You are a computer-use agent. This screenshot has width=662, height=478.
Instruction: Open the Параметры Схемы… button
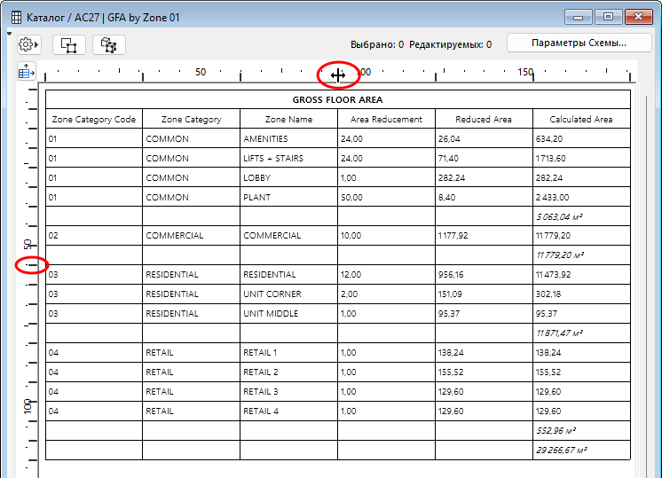(579, 43)
